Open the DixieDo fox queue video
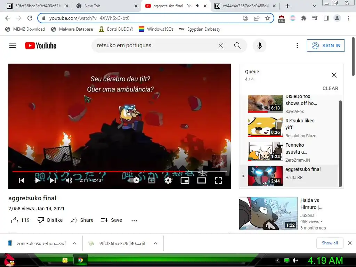The height and width of the screenshot is (267, 356). [289, 104]
